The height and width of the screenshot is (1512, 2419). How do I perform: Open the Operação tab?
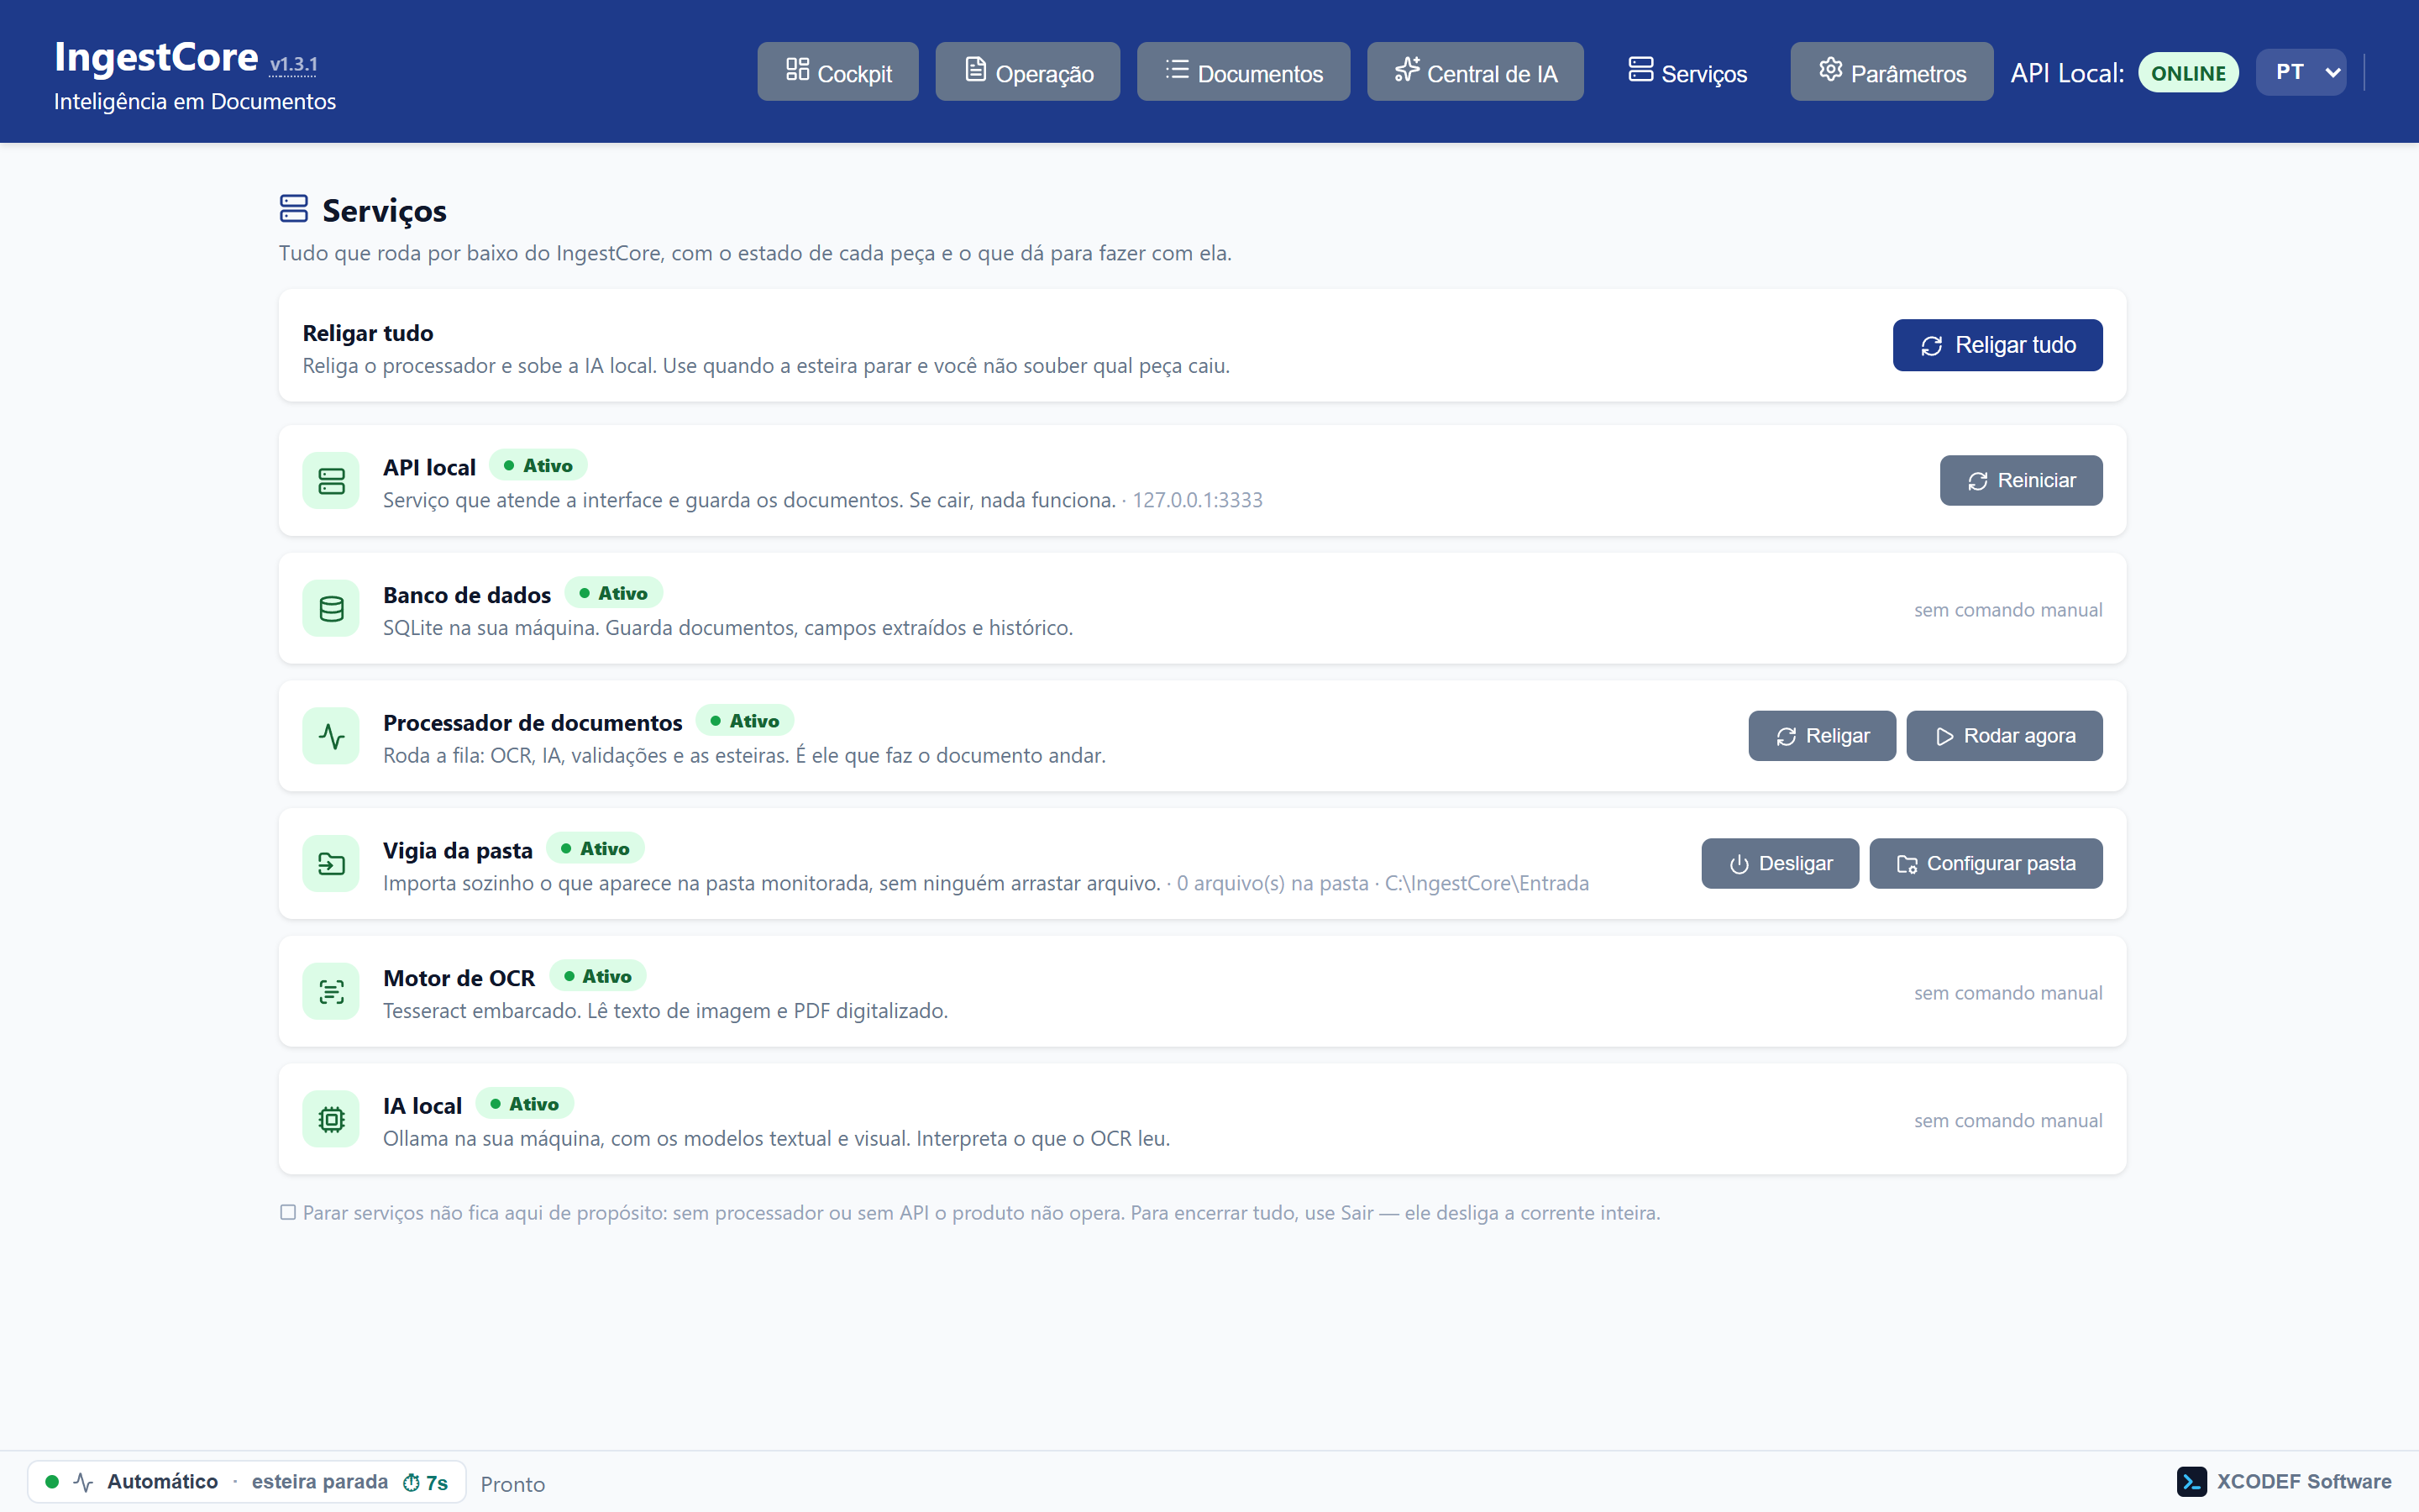pyautogui.click(x=1027, y=72)
